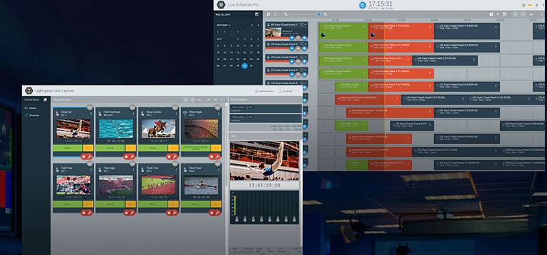547x255 pixels.
Task: Click yellow timer button on Close Up card
Action: coord(88,148)
